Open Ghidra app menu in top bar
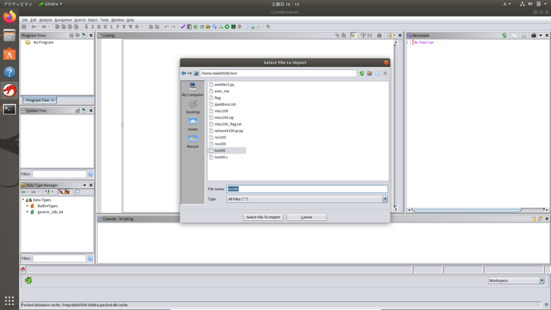Viewport: 551px width, 310px height. tap(51, 4)
